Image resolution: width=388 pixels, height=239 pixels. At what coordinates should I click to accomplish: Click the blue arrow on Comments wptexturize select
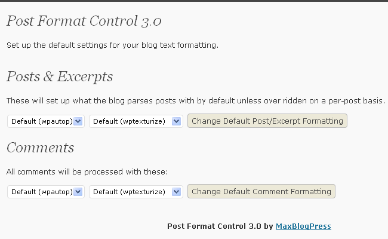177,192
